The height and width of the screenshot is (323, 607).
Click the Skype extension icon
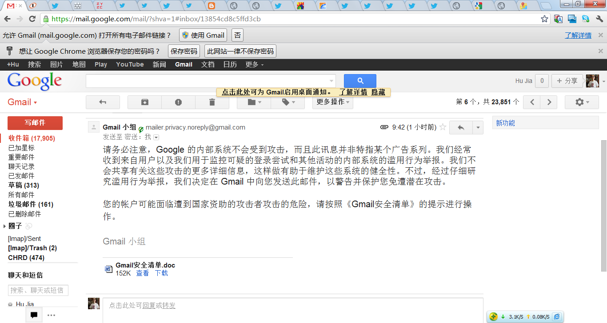point(586,19)
